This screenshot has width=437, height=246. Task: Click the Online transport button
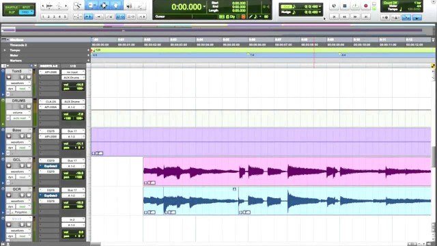tap(334, 6)
